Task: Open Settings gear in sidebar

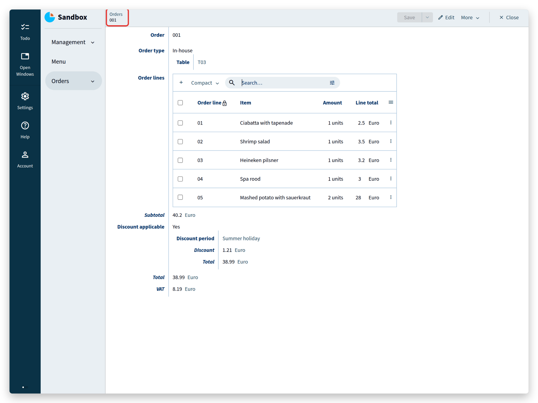Action: point(25,96)
